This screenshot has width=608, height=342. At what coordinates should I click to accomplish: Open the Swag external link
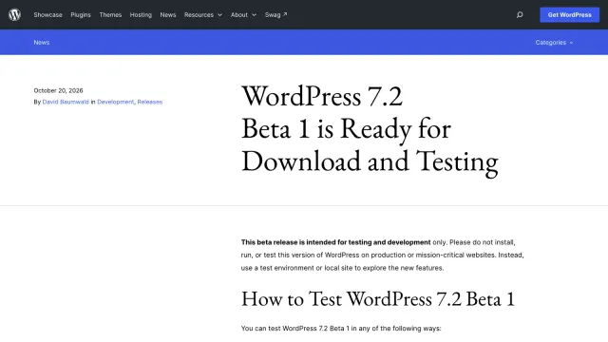click(276, 15)
